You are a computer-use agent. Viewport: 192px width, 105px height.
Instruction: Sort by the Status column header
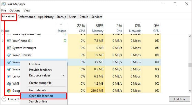[62, 28]
